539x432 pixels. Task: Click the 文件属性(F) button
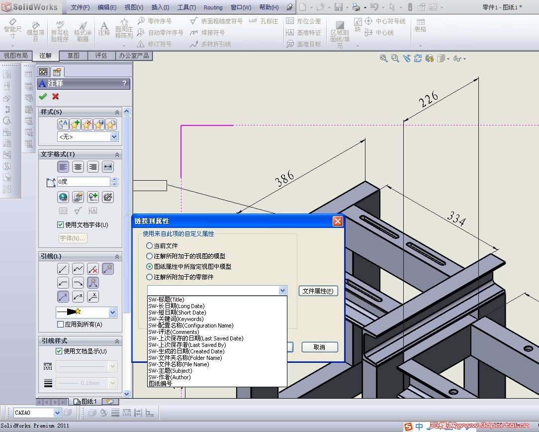(x=318, y=291)
